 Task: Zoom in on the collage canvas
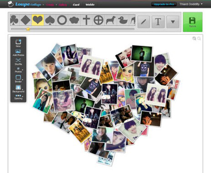[194, 38]
